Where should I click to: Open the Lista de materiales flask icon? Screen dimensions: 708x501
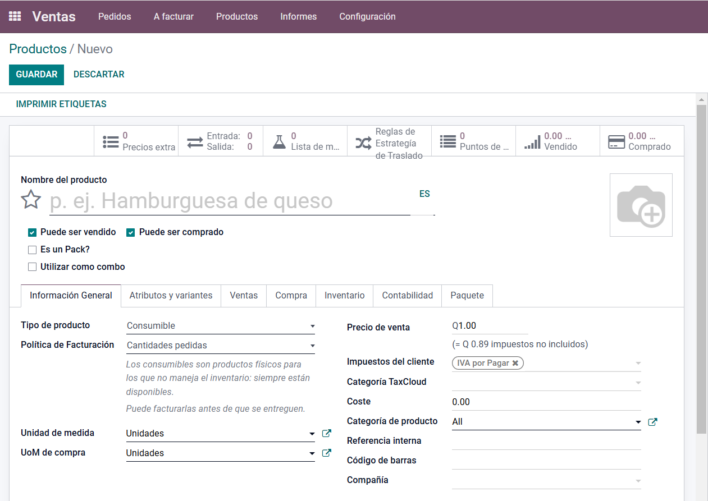coord(279,141)
